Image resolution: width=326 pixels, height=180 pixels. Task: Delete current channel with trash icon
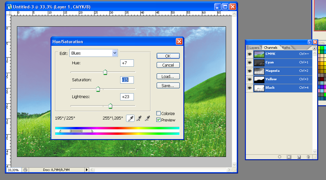[x=308, y=157]
